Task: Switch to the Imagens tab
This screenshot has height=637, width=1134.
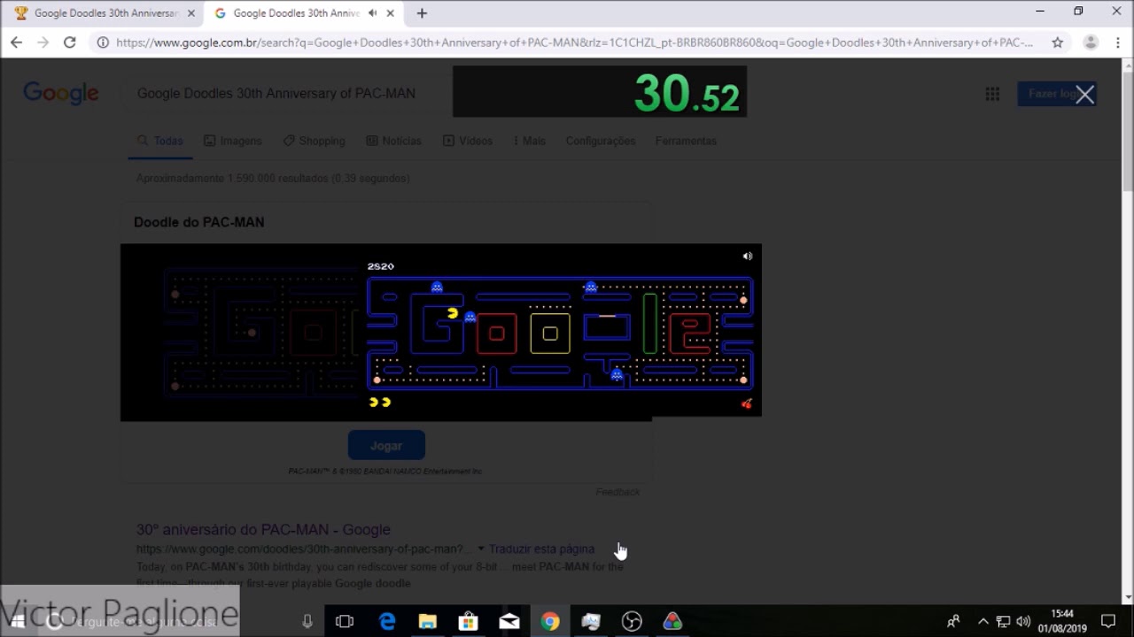Action: [233, 141]
